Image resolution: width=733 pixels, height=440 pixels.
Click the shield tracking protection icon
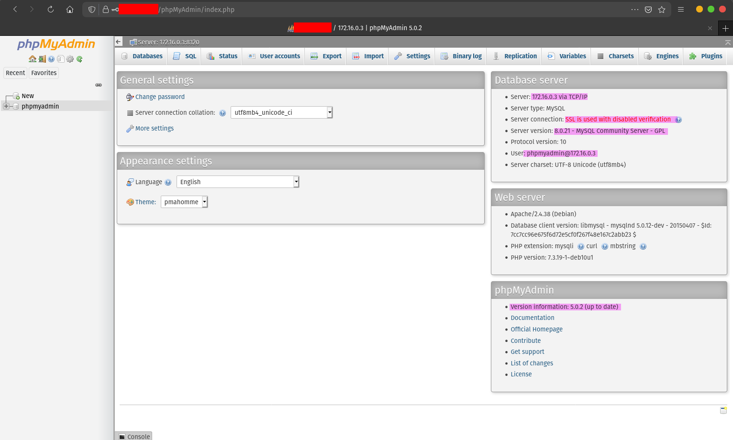pos(92,9)
